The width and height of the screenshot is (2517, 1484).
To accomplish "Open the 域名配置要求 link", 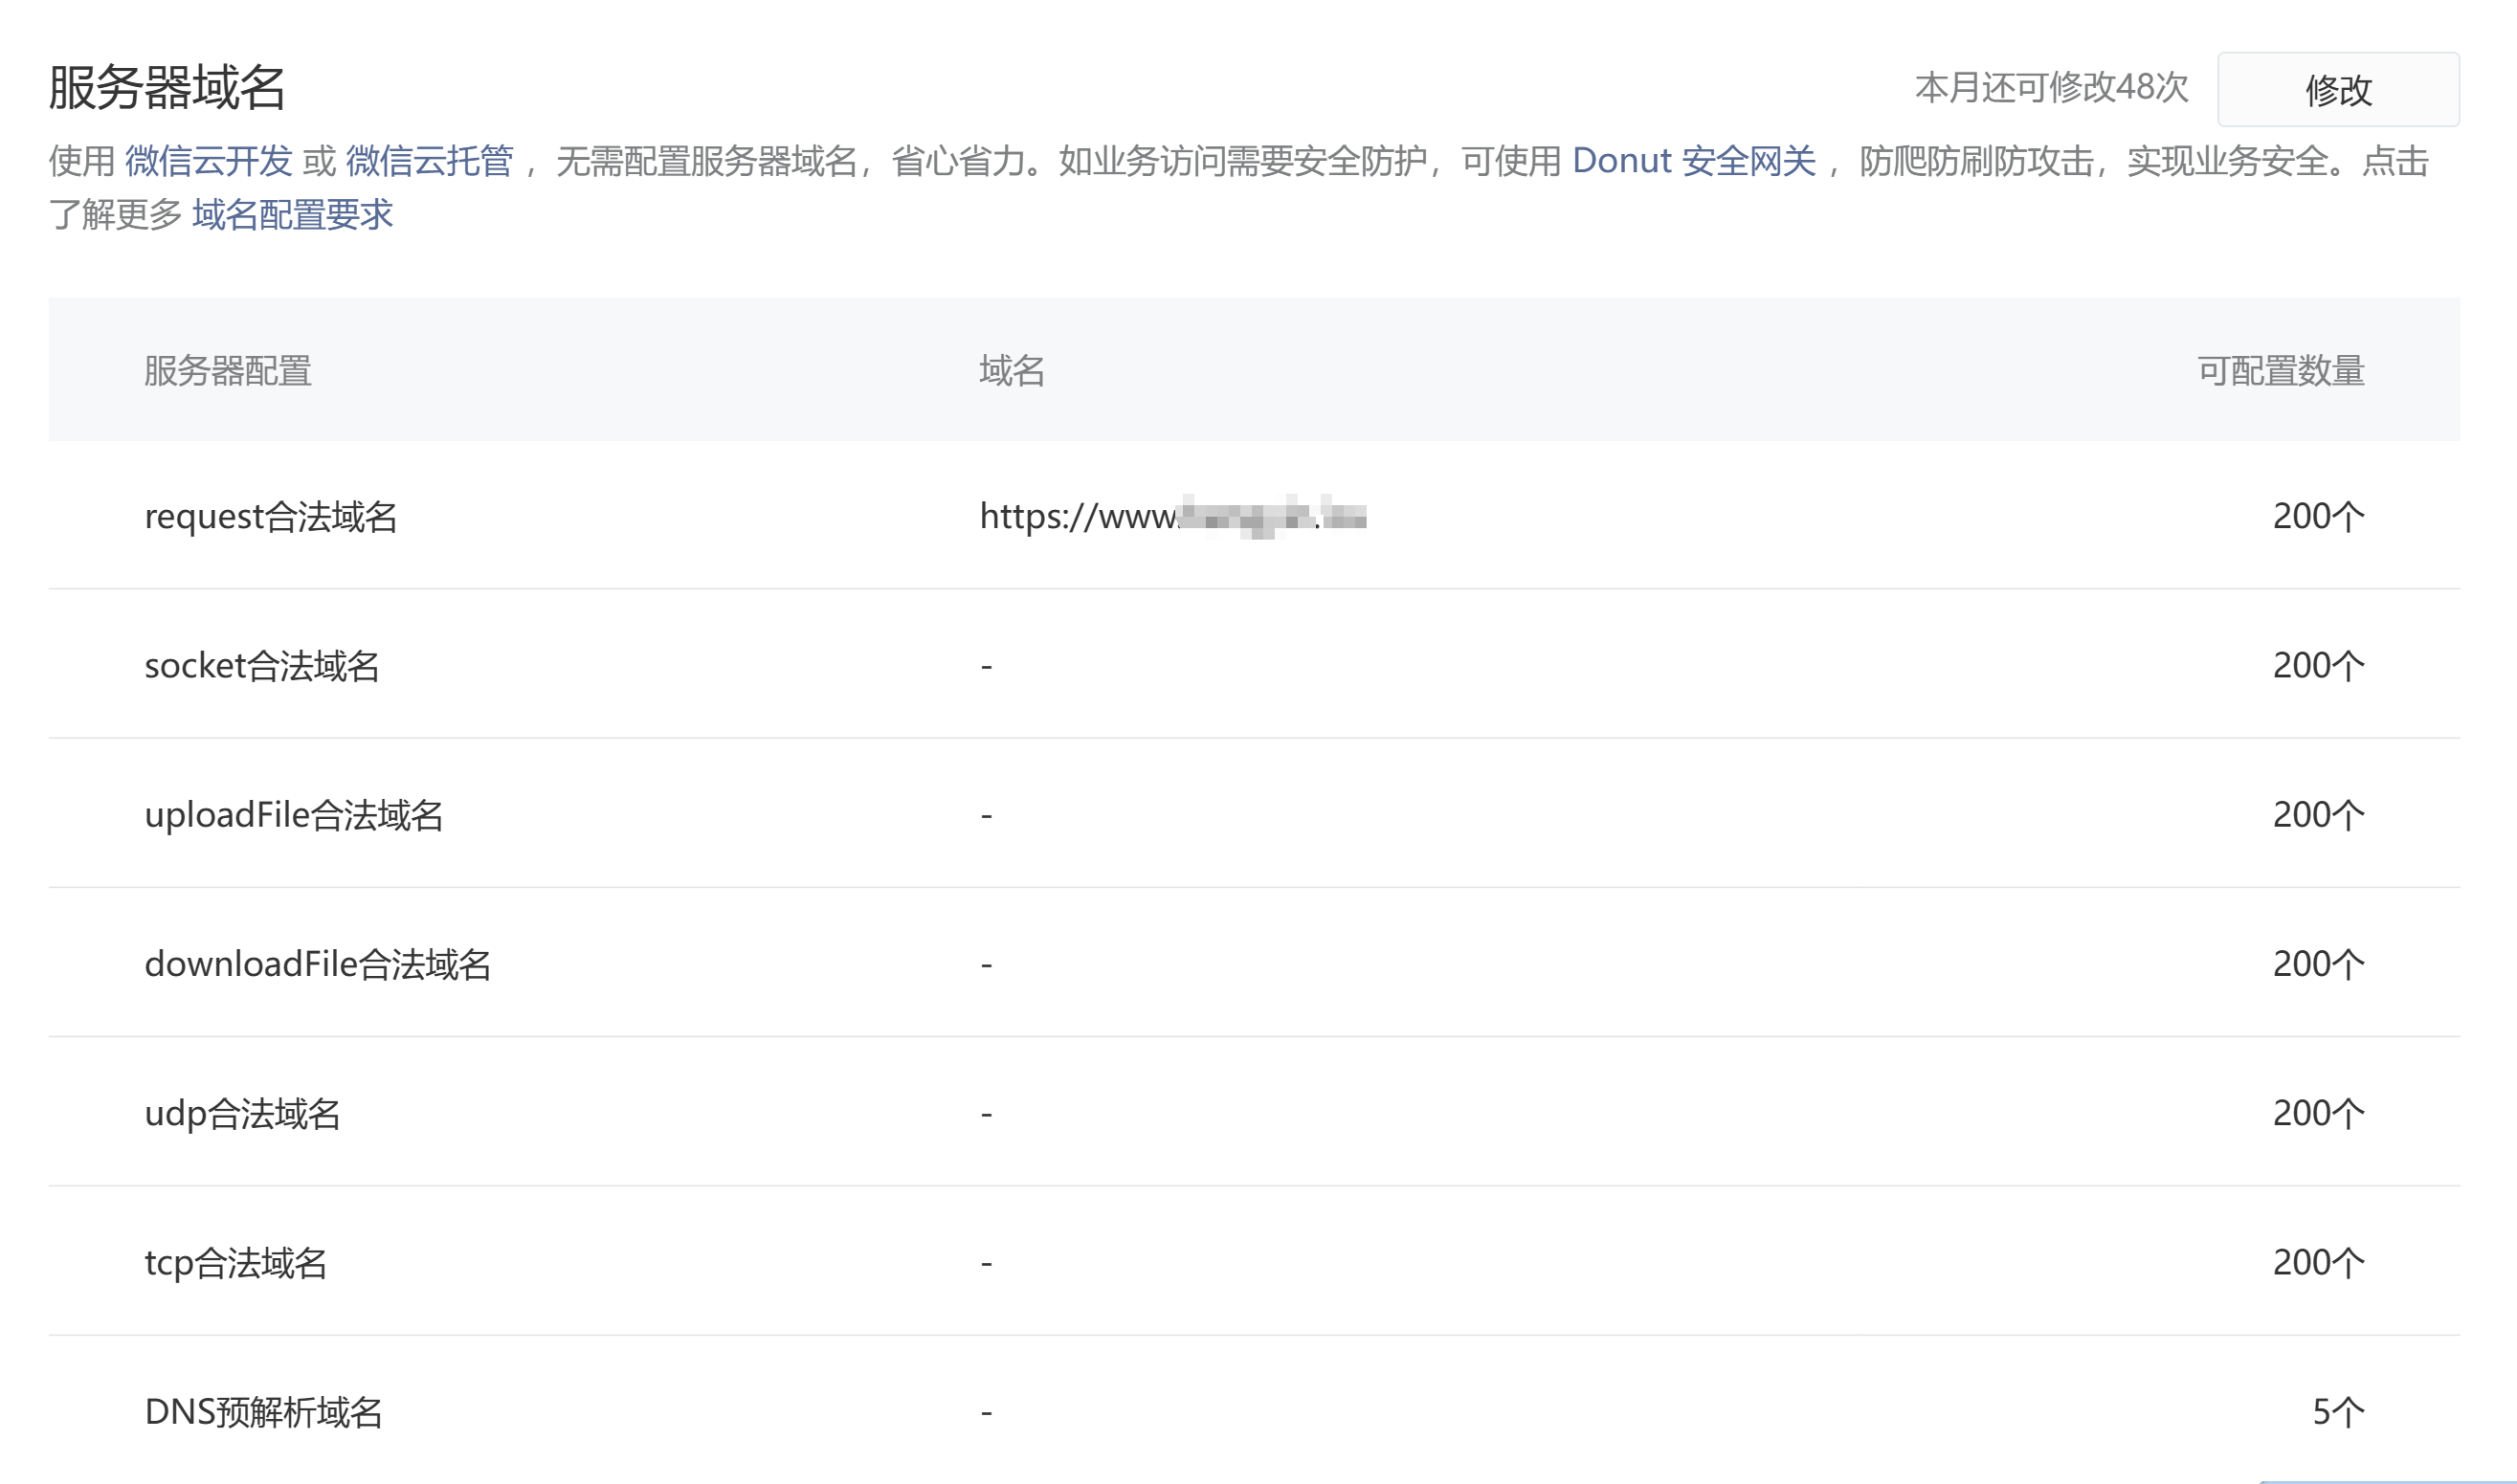I will (x=292, y=215).
